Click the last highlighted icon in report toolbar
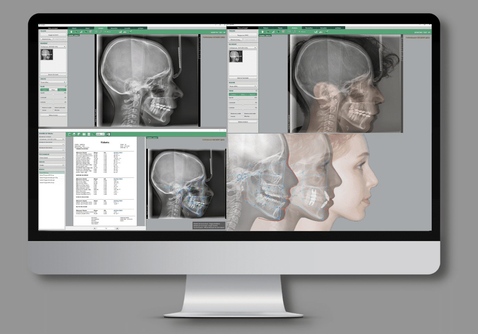Image resolution: width=478 pixels, height=334 pixels. [108, 134]
